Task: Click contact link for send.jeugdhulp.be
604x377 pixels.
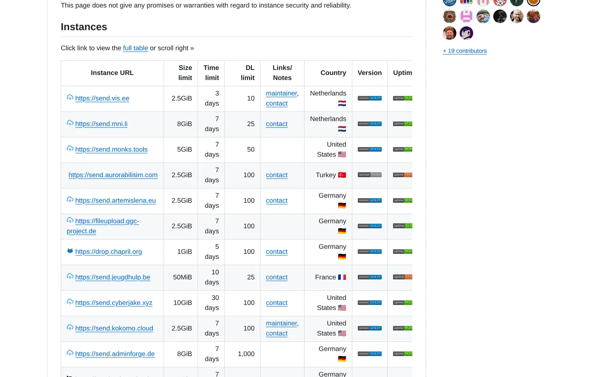Action: coord(277,277)
